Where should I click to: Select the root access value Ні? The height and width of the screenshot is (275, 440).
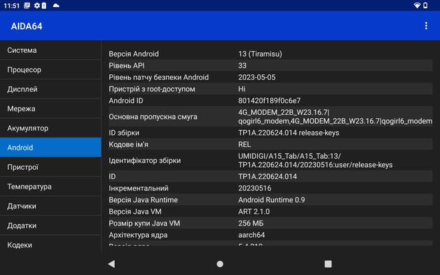pos(241,89)
